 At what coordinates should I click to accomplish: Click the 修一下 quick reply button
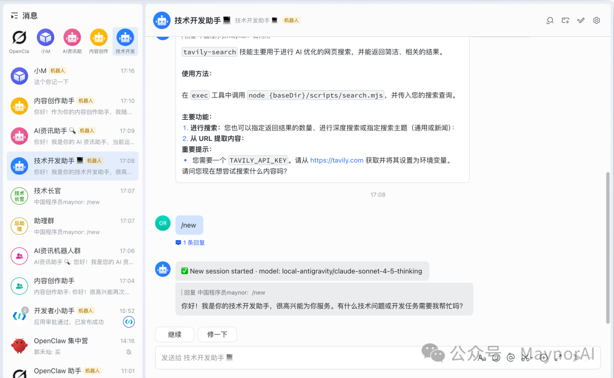[217, 335]
